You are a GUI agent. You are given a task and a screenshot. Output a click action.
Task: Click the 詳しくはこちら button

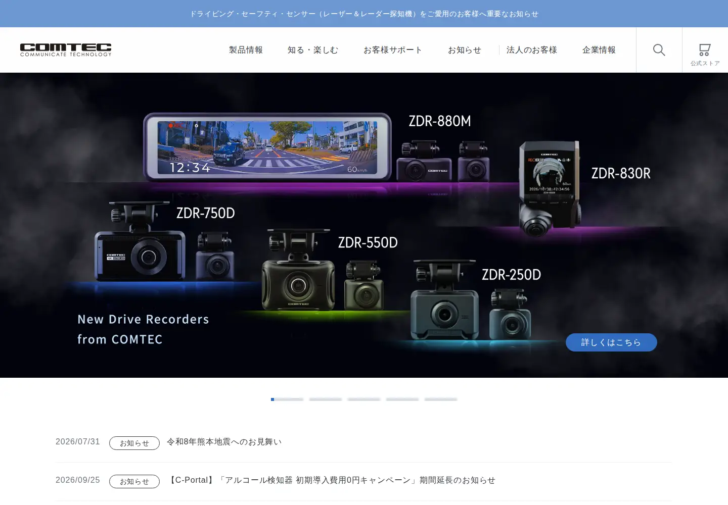click(x=611, y=342)
